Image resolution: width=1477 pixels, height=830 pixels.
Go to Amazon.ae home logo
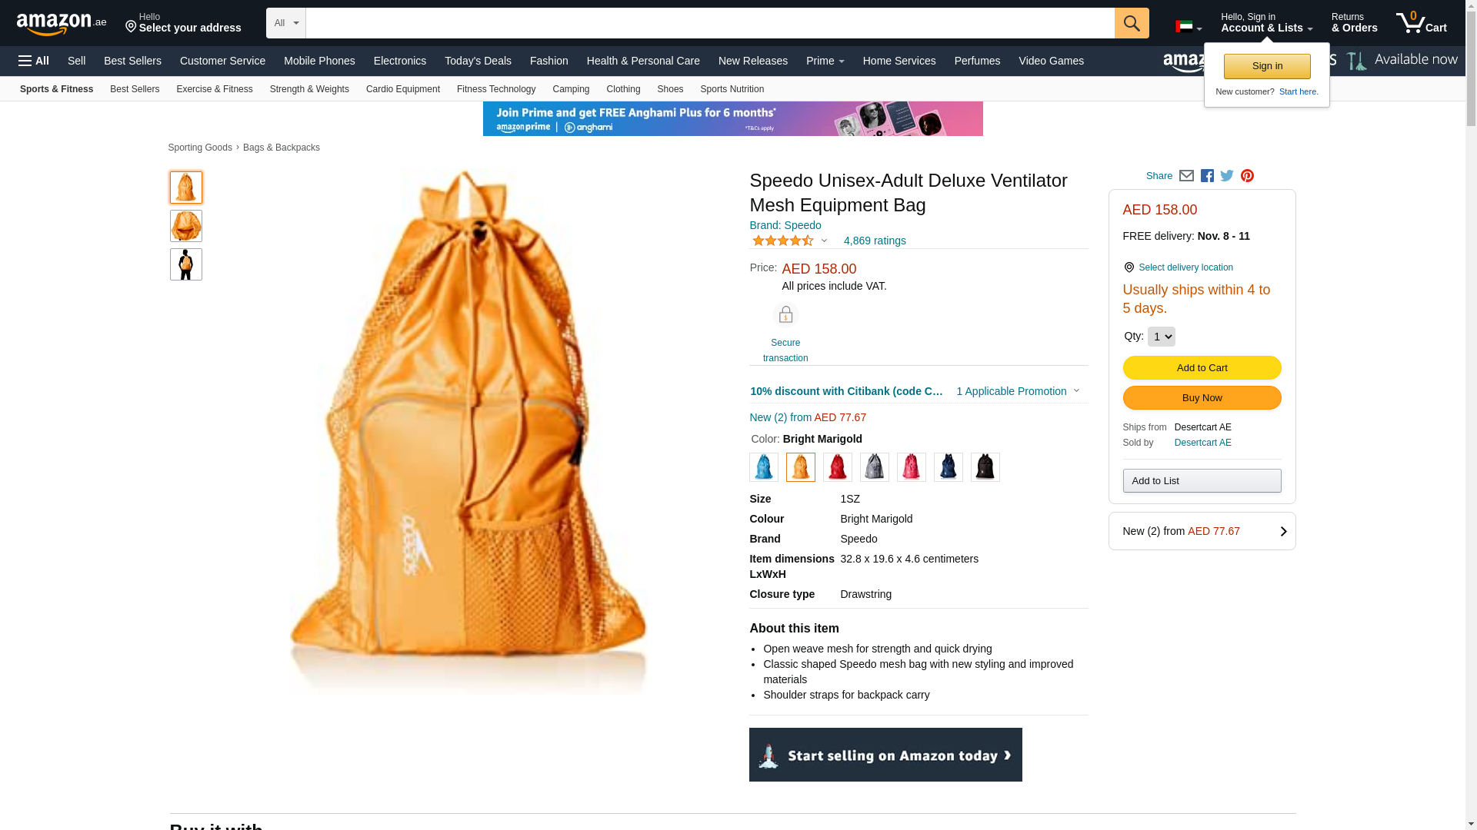(x=62, y=23)
